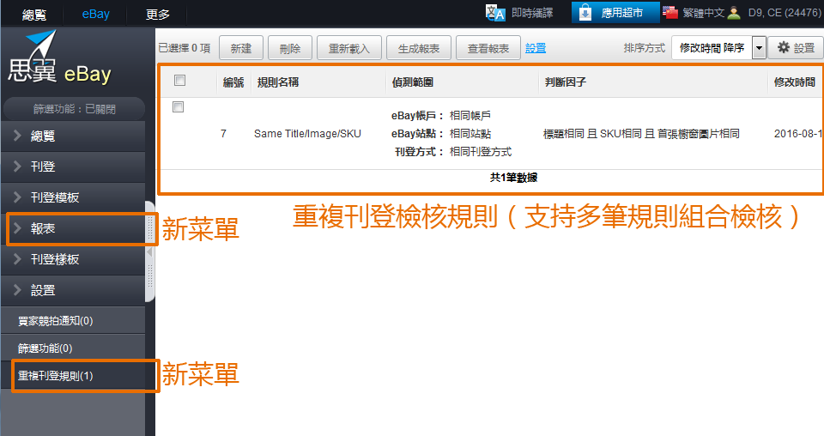Expand the 總覽 sidebar section
Viewport: 824px width, 436px height.
tap(73, 136)
